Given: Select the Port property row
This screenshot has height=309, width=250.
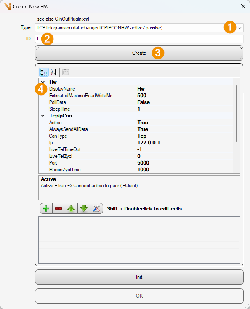Looking at the screenshot, I should (x=136, y=163).
